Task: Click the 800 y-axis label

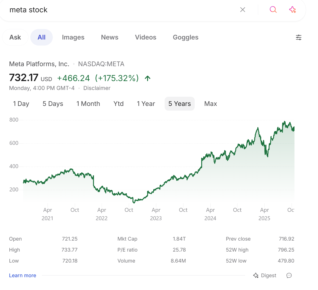Action: coord(14,120)
